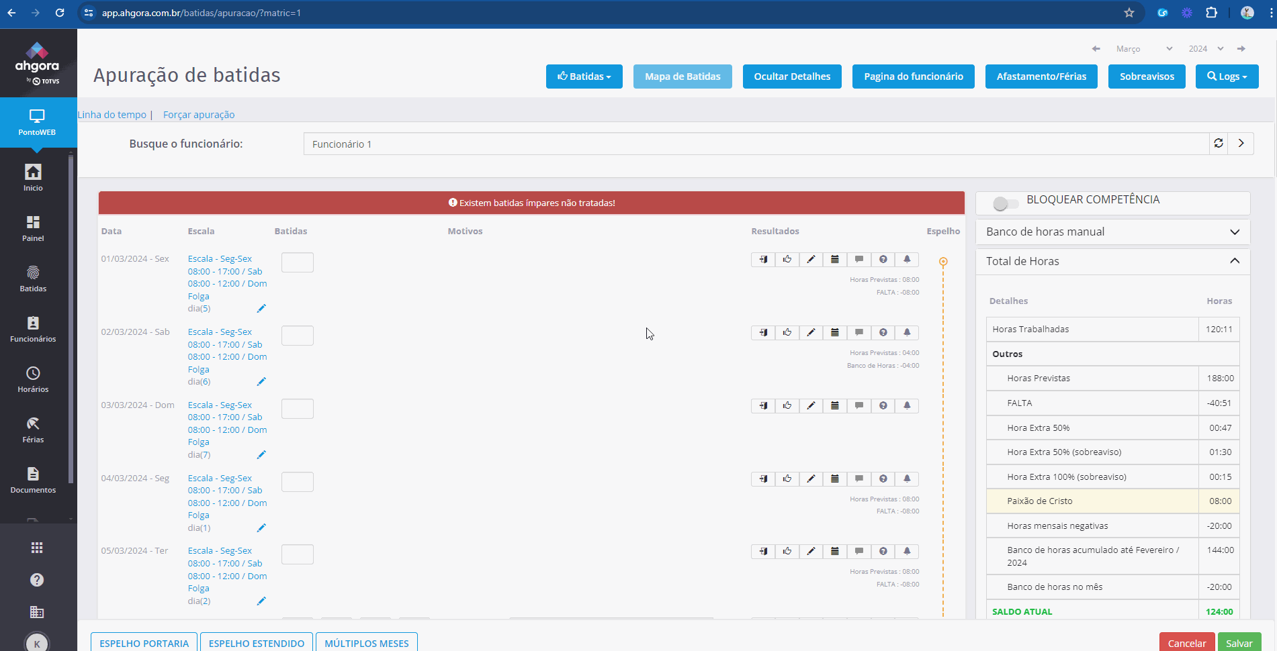
Task: Open Horários clock sidebar item
Action: 33,379
